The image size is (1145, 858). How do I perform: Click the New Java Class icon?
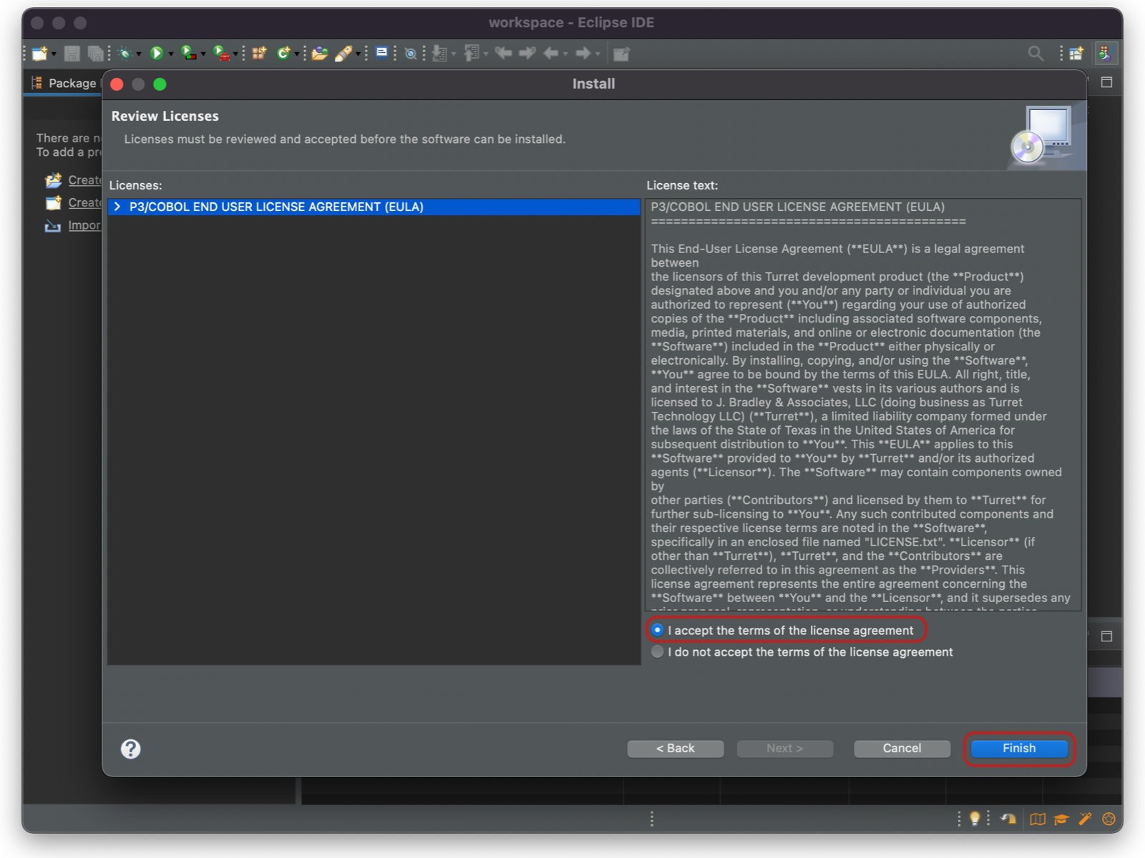click(x=283, y=54)
